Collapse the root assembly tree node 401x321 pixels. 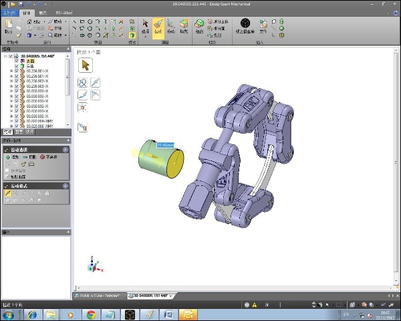coord(6,56)
